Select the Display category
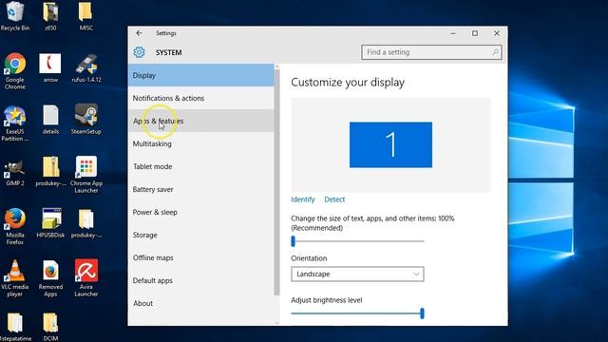The height and width of the screenshot is (342, 608). (x=200, y=75)
